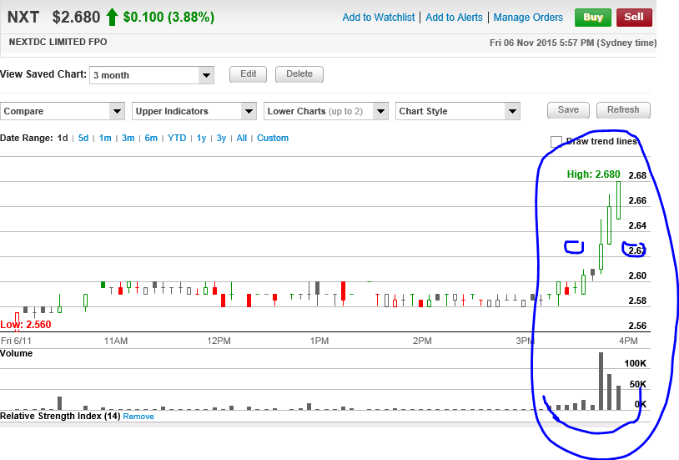Viewport: 679px width, 460px height.
Task: Click the 12PM time axis label
Action: [219, 341]
